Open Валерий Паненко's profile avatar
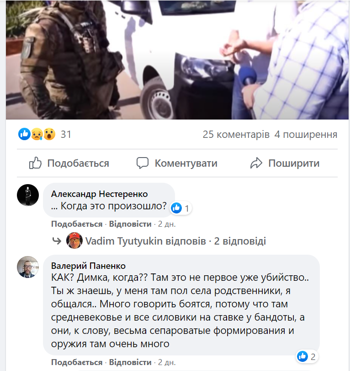 point(28,267)
